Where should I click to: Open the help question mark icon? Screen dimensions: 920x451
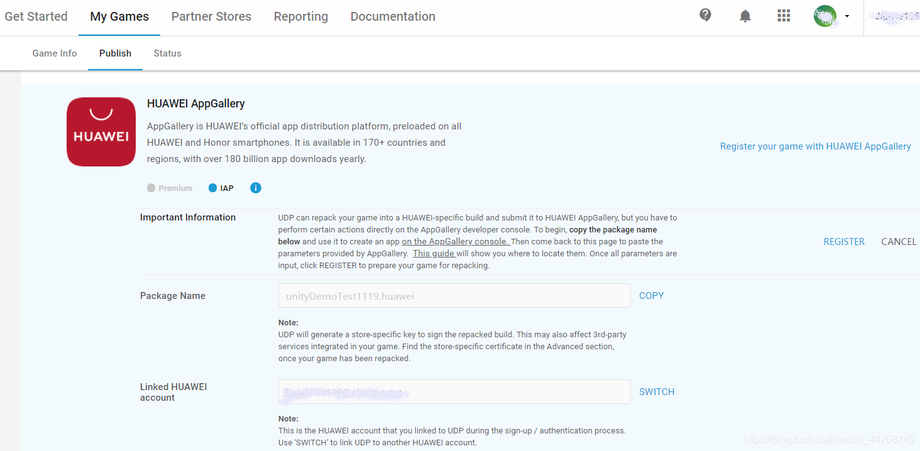click(x=705, y=15)
